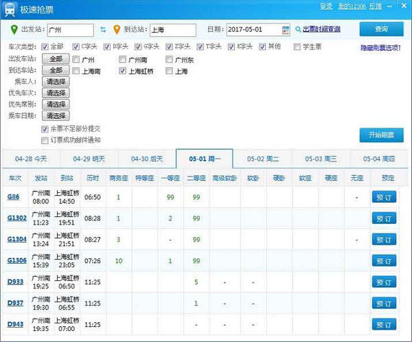This screenshot has width=412, height=342.
Task: Switch to the 04-30 后天 date tab
Action: pos(146,159)
